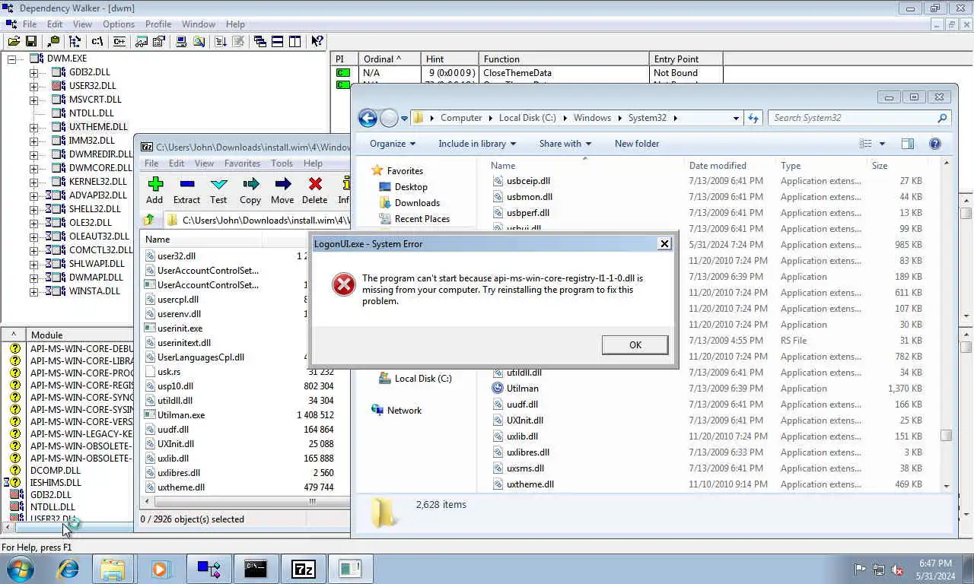
Task: Open Window menu in Dependency Walker
Action: [x=199, y=24]
